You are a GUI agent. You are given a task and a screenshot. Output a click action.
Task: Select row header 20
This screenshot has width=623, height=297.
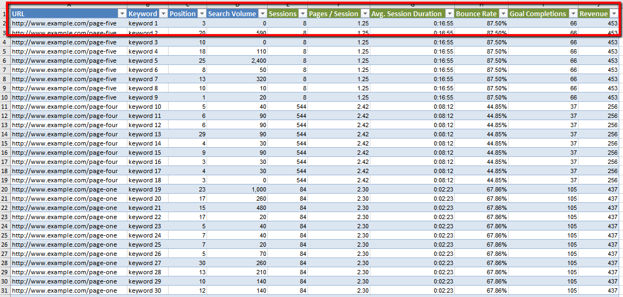tap(5, 189)
